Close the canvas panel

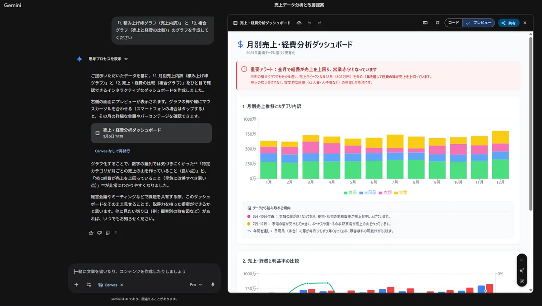pos(525,23)
